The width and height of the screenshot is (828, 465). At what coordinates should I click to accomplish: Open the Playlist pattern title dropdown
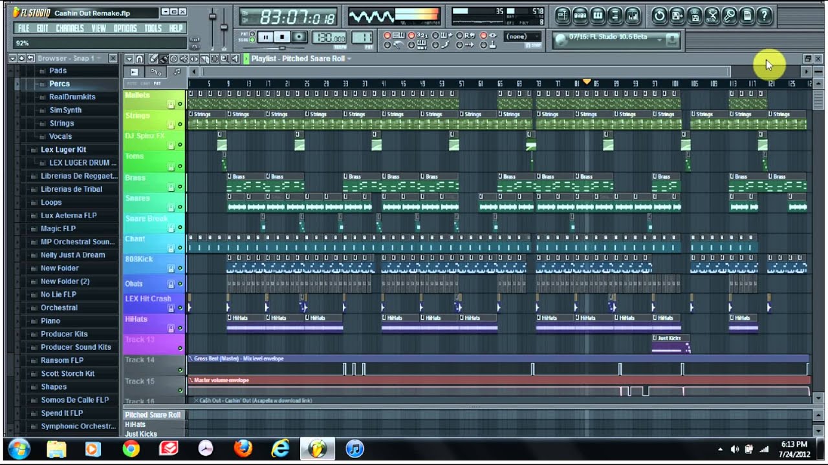tap(349, 59)
